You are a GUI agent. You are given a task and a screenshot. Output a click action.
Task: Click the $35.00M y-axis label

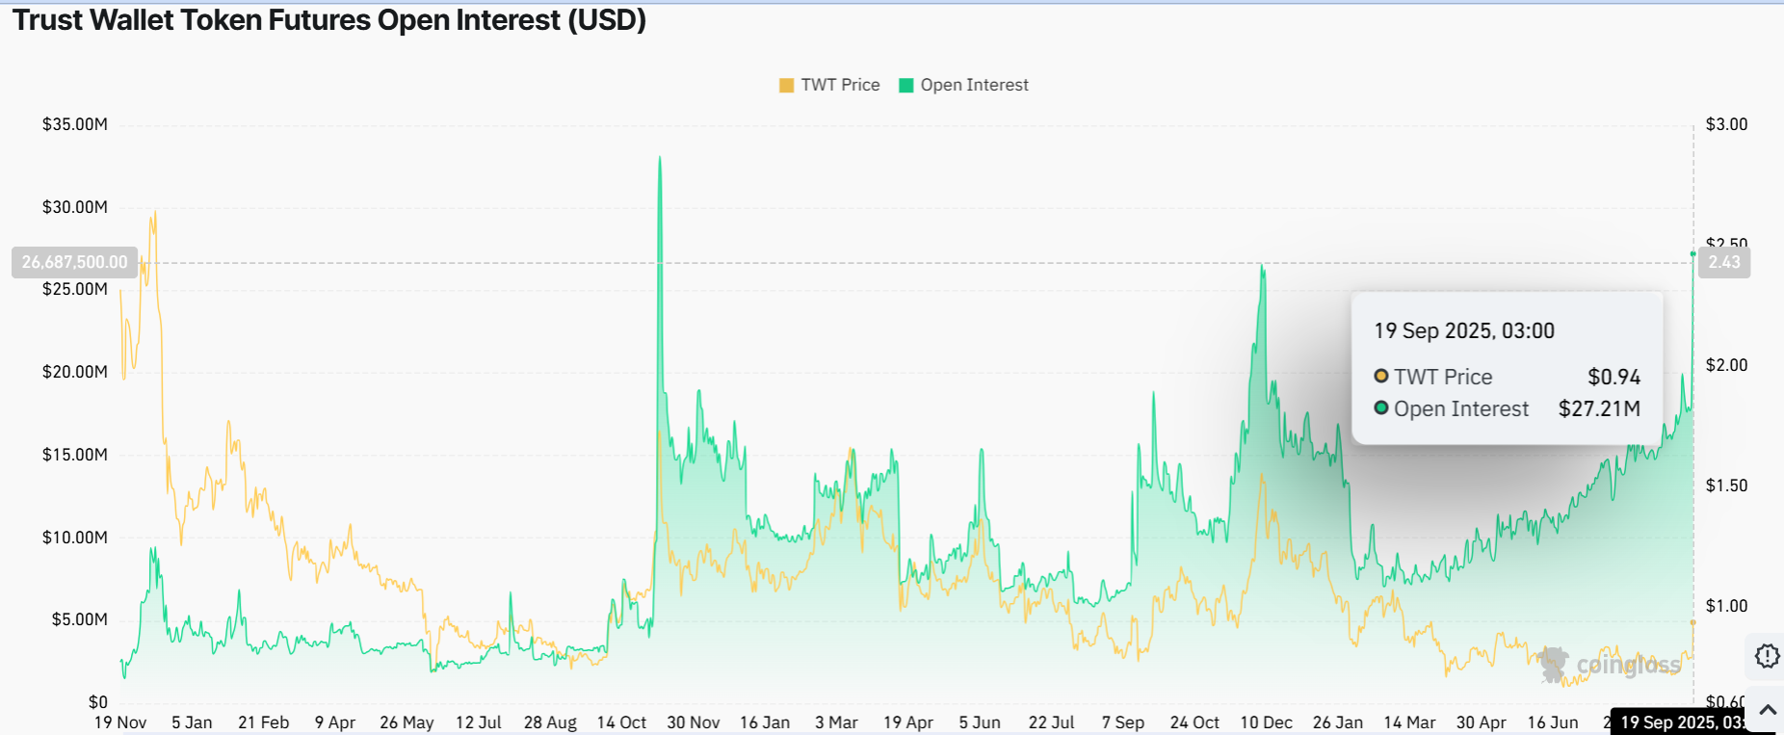click(x=75, y=124)
